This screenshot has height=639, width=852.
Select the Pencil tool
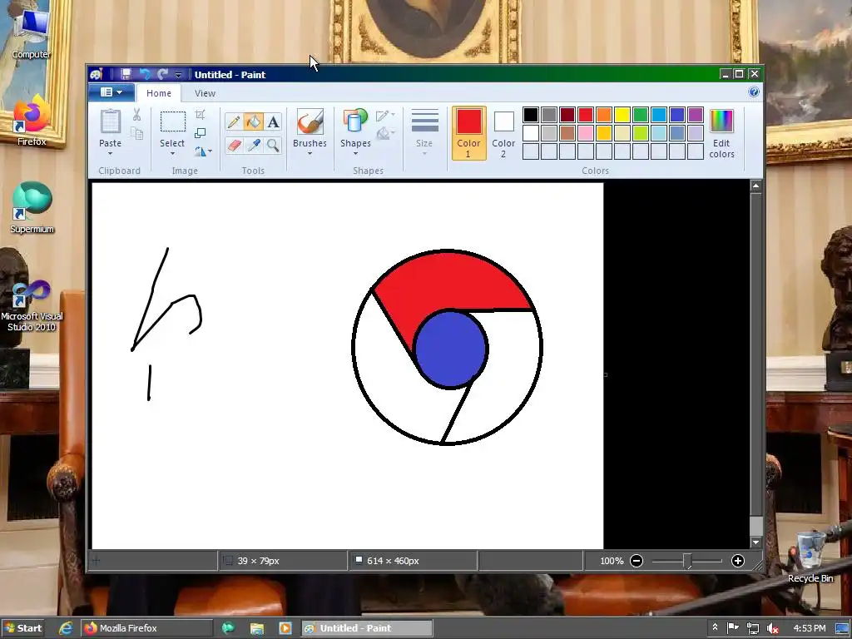point(234,121)
